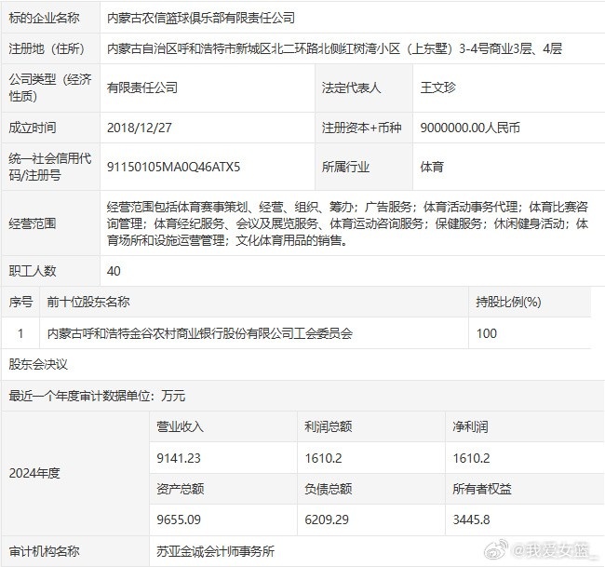Click the 股东会决议 row label
Screen dimensions: 605x567
pyautogui.click(x=38, y=363)
